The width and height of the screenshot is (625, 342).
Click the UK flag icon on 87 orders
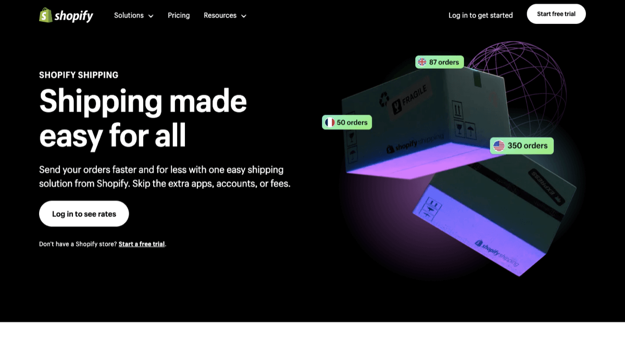coord(422,62)
